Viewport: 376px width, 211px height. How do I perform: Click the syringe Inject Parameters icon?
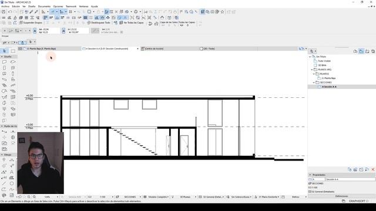tap(36, 12)
